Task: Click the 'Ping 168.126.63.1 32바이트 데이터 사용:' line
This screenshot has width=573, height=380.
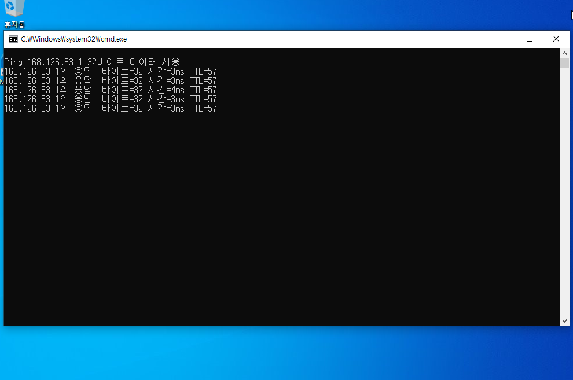Action: 94,62
